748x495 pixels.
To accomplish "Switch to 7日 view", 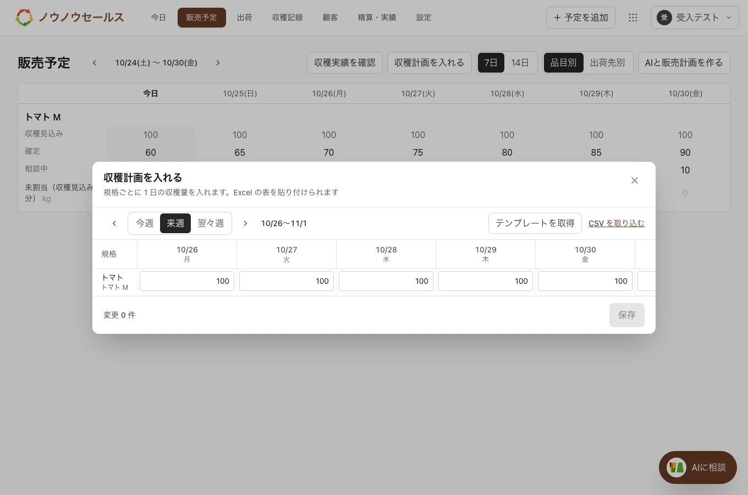I will [x=491, y=63].
